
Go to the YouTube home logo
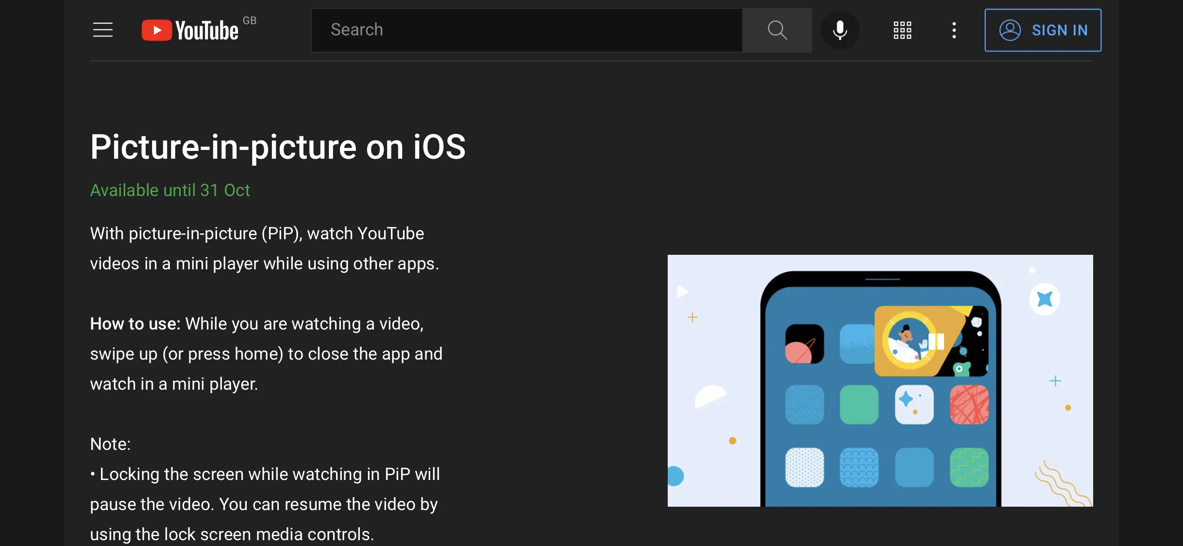190,30
